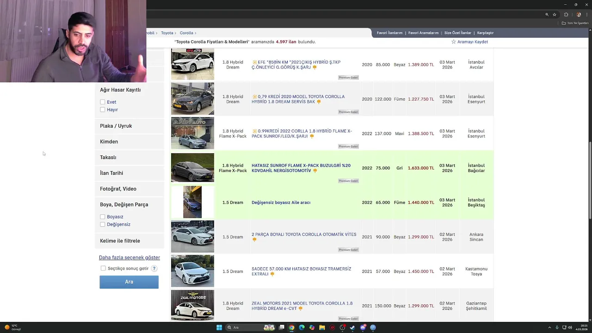Screen dimensions: 592x333
Task: Expand the Fotoğraf, Video filter
Action: point(129,189)
